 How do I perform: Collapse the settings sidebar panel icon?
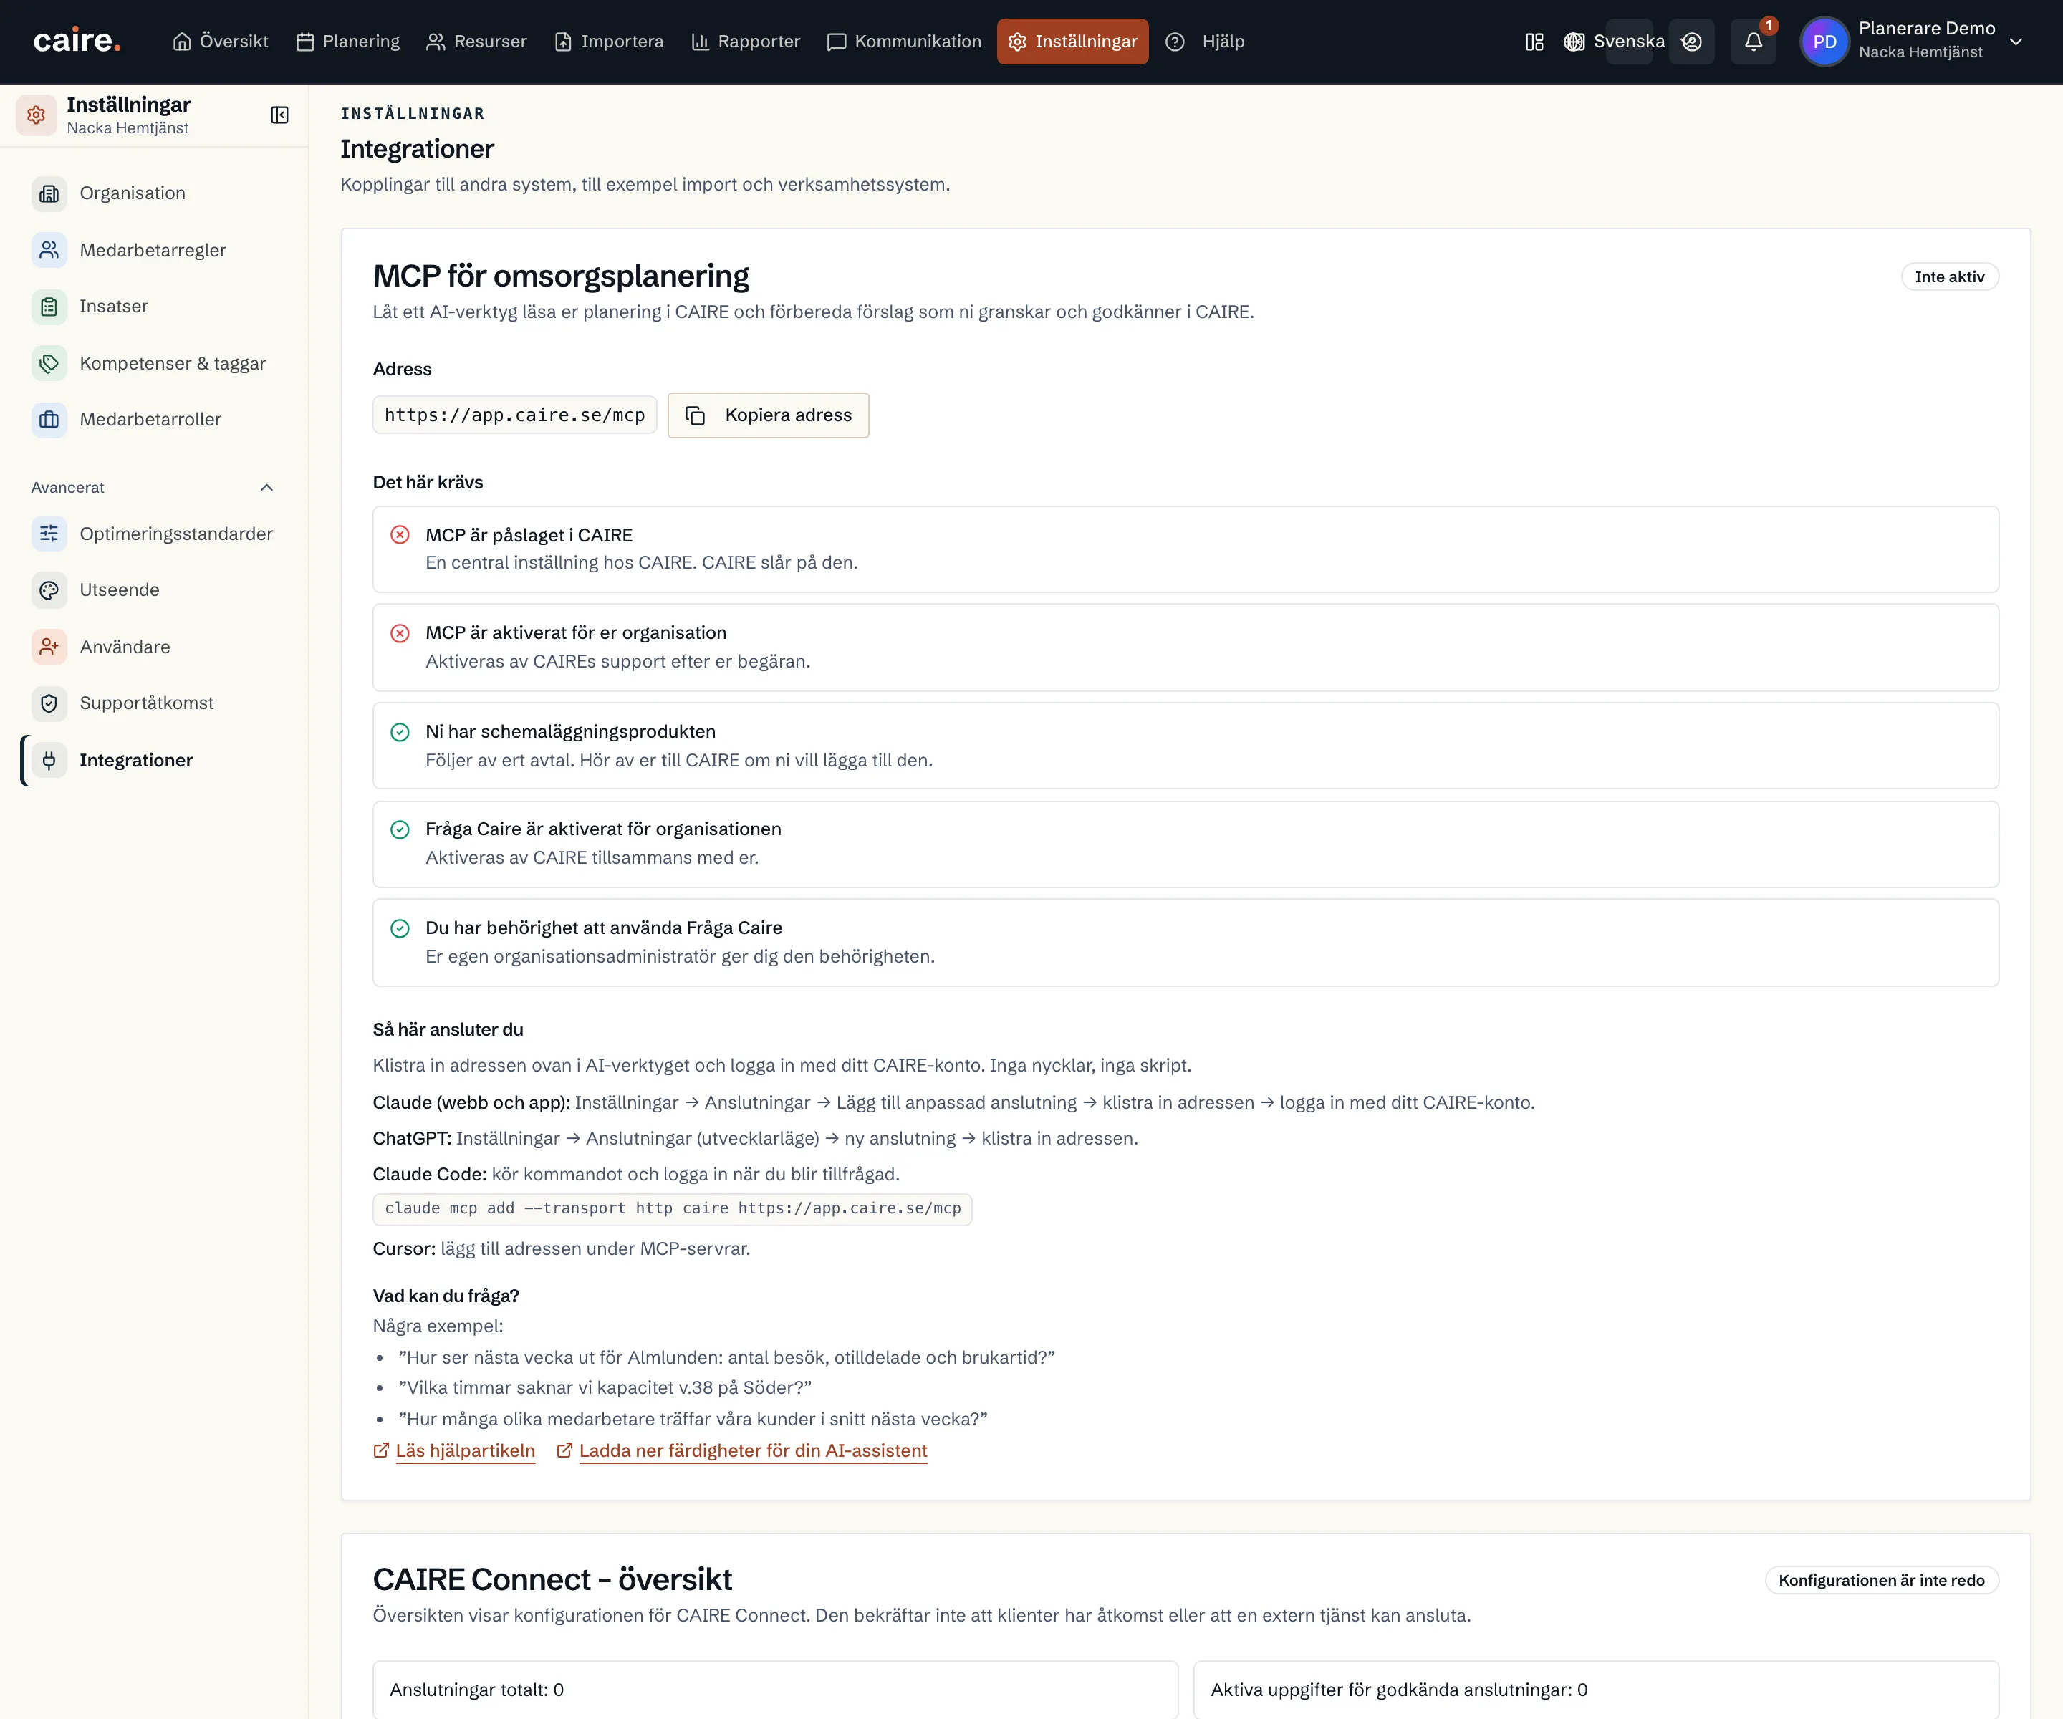(279, 115)
